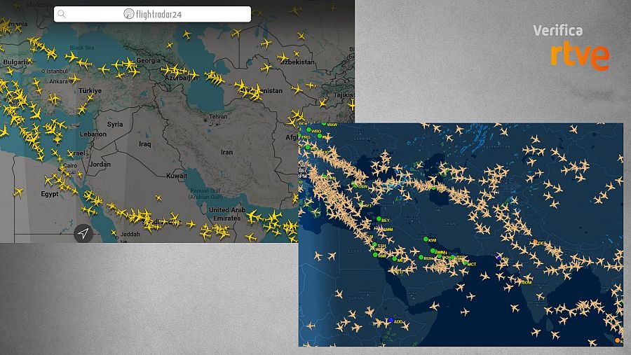The height and width of the screenshot is (355, 631).
Task: Click the Uzbekistan country label
Action: click(298, 62)
